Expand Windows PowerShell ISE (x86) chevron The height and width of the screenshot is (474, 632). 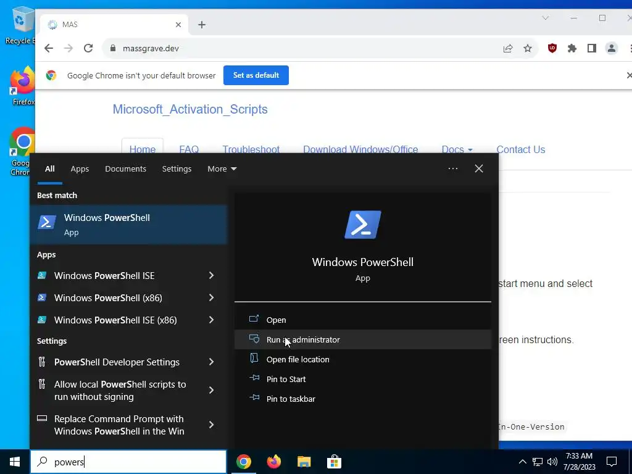coord(212,320)
